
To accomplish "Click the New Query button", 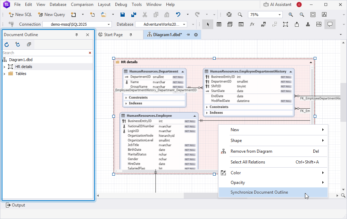I will pos(51,15).
